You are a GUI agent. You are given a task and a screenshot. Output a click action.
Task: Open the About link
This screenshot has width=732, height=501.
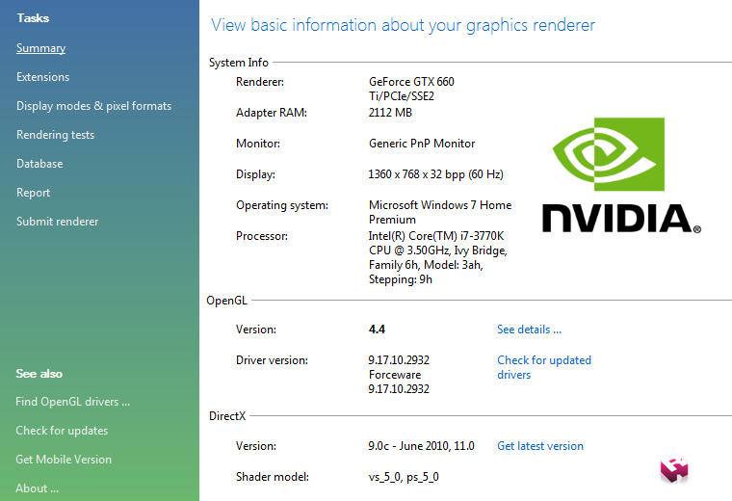point(37,488)
